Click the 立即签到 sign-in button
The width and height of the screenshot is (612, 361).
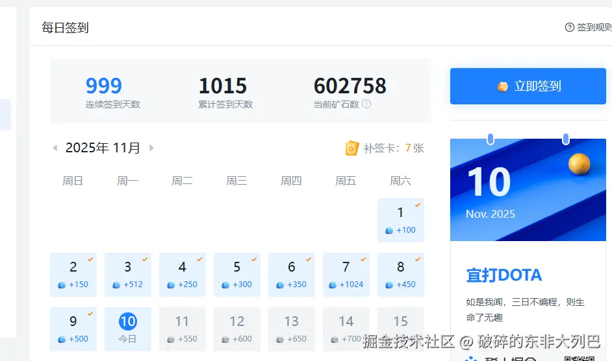[x=528, y=86]
